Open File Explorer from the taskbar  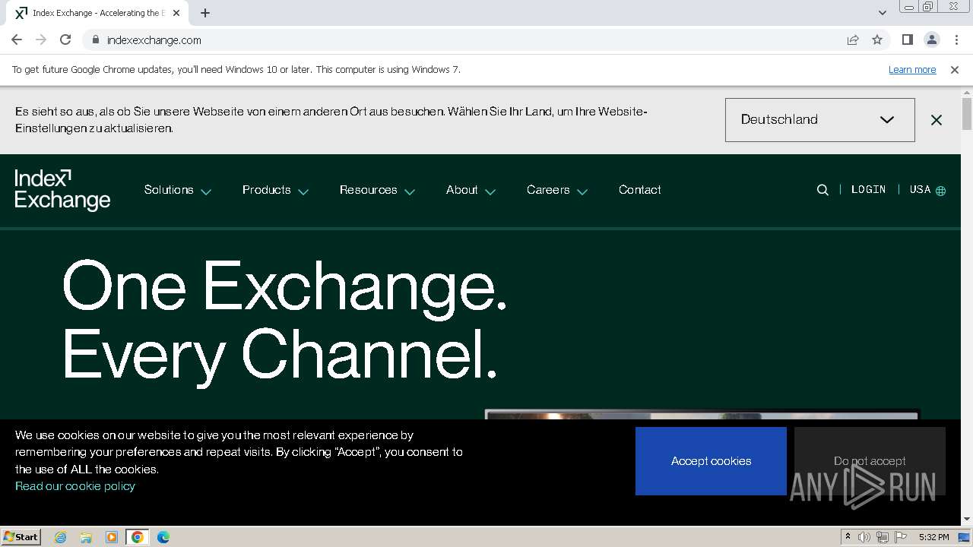click(x=86, y=537)
